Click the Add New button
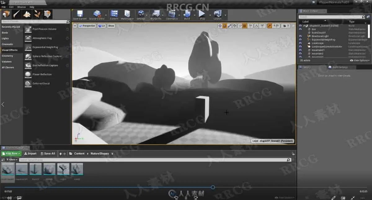 [11, 153]
